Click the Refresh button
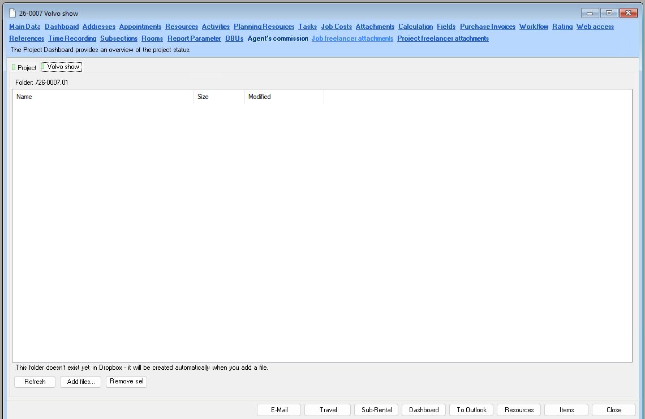Image resolution: width=645 pixels, height=419 pixels. [35, 382]
